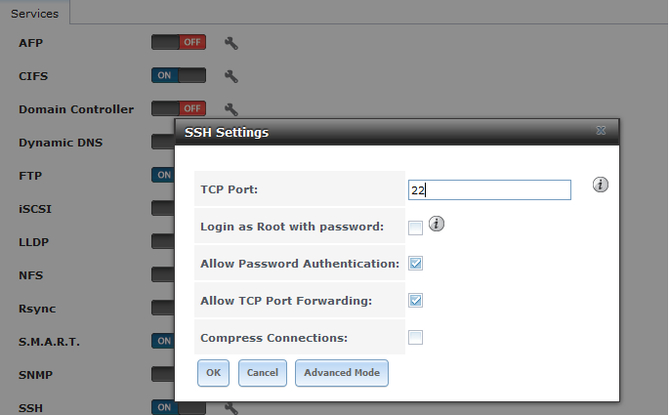Click the TCP Port input field
The height and width of the screenshot is (415, 670).
point(489,190)
